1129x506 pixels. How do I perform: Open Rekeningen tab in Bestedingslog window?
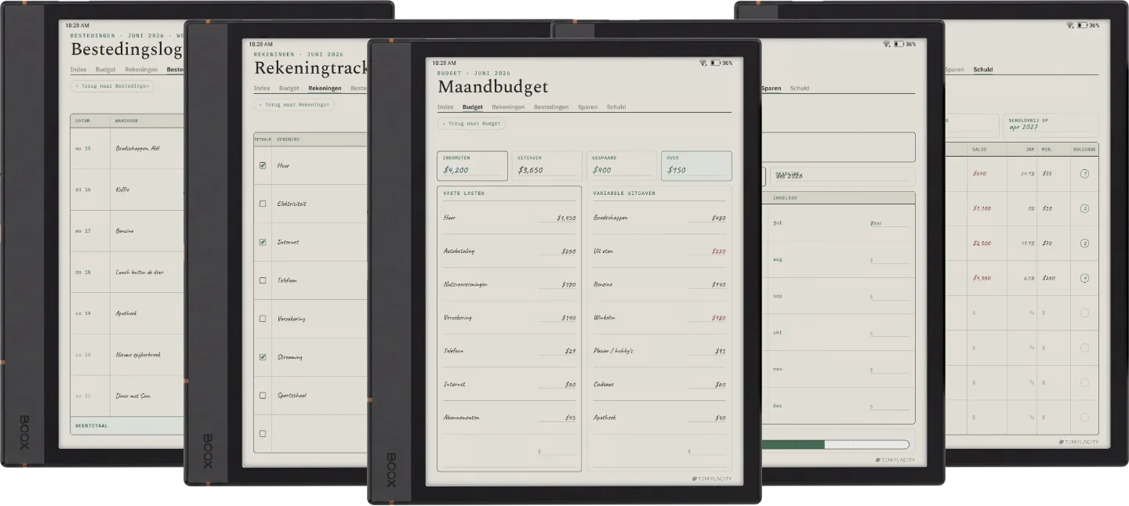tap(141, 69)
